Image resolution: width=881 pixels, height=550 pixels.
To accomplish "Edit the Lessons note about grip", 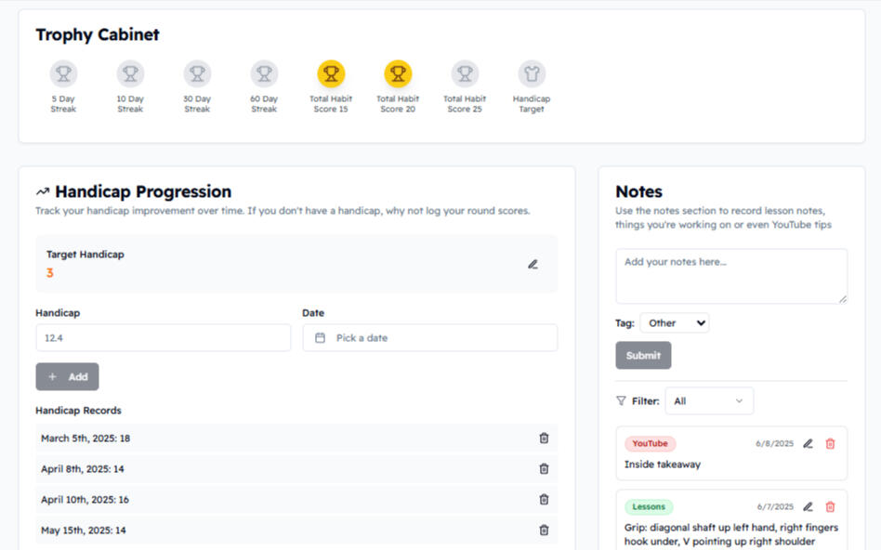I will tap(808, 507).
